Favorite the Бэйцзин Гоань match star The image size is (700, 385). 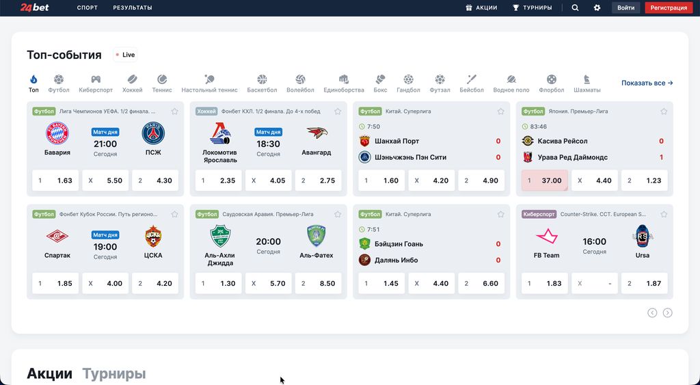click(500, 215)
